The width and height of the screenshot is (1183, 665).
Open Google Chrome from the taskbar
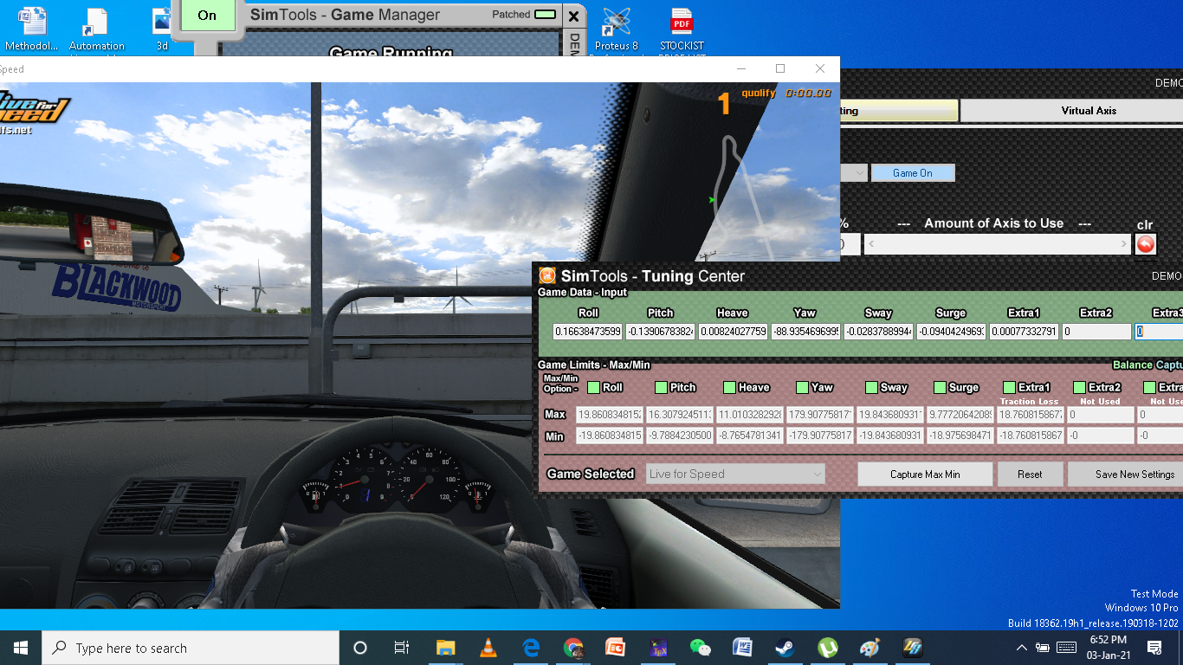click(x=572, y=648)
